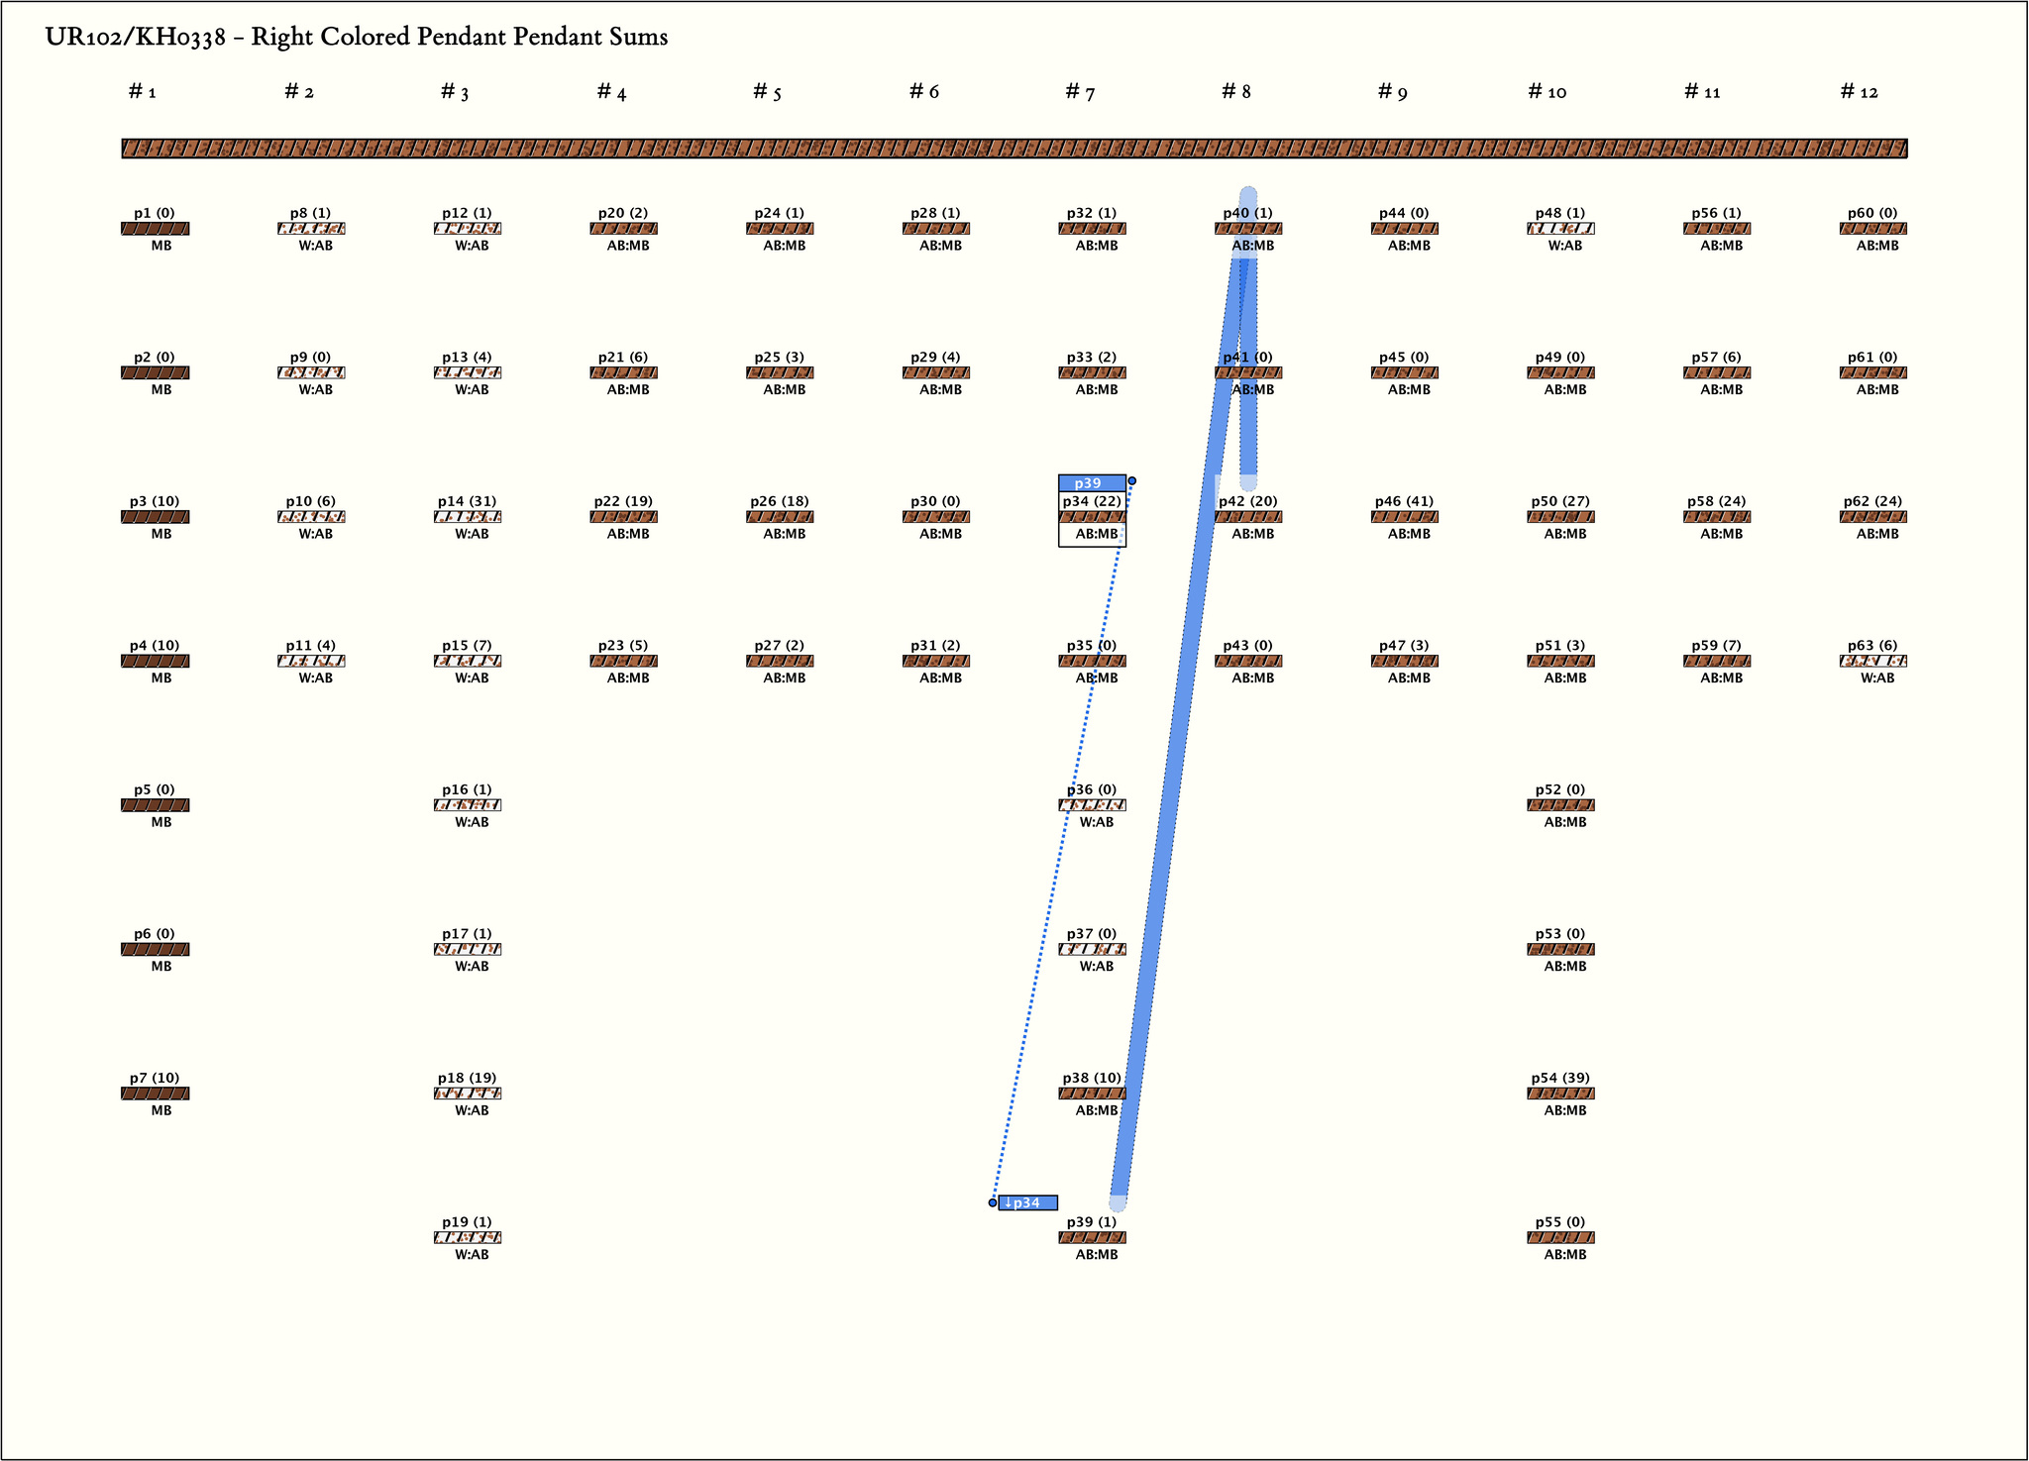Click the p63 (6) W:AB cord icon

coord(1872,661)
